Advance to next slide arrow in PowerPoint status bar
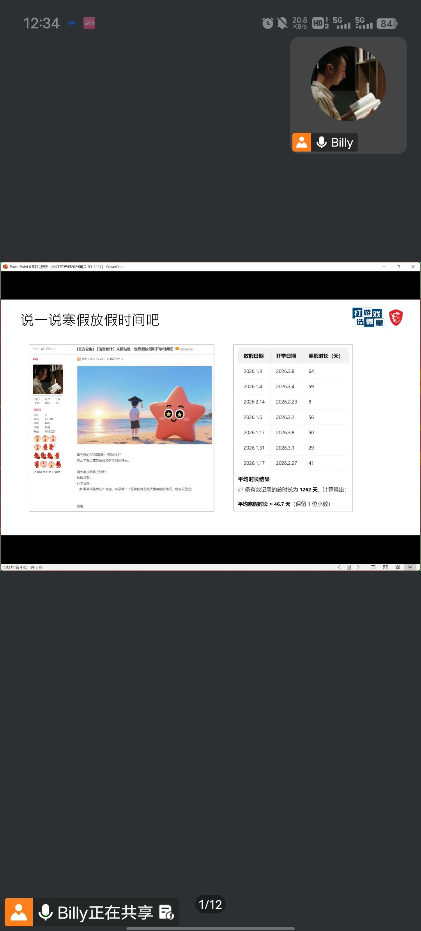This screenshot has height=931, width=421. point(358,567)
